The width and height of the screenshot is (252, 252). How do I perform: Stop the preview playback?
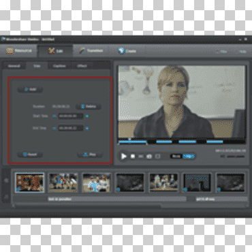coord(133,156)
